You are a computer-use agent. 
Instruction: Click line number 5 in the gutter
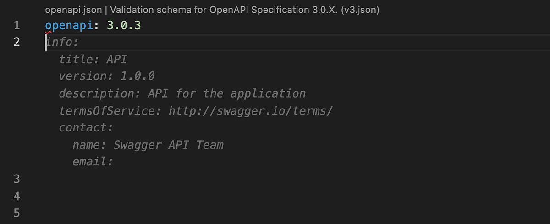point(16,213)
